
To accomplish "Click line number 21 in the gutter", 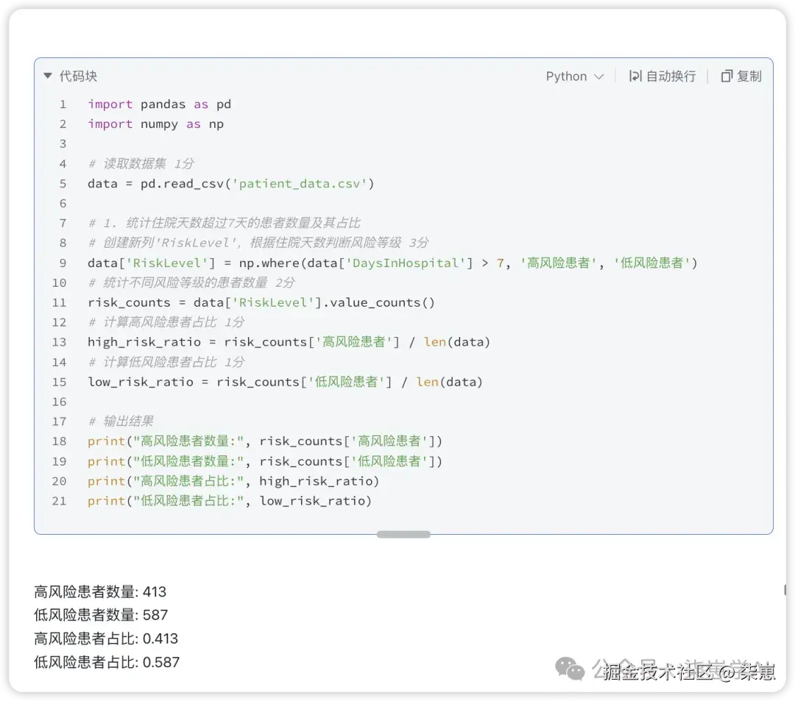I will pyautogui.click(x=62, y=501).
